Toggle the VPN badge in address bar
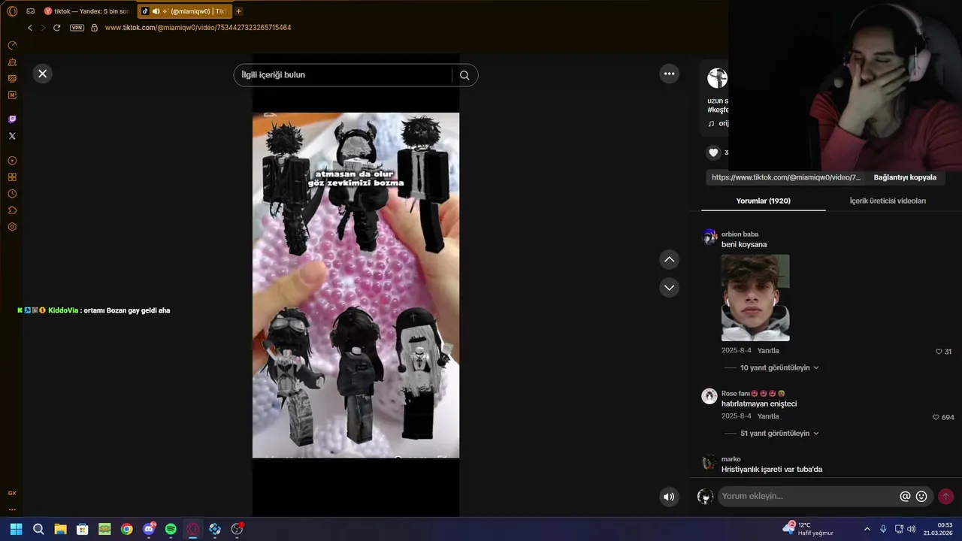Viewport: 962px width, 541px height. (77, 28)
